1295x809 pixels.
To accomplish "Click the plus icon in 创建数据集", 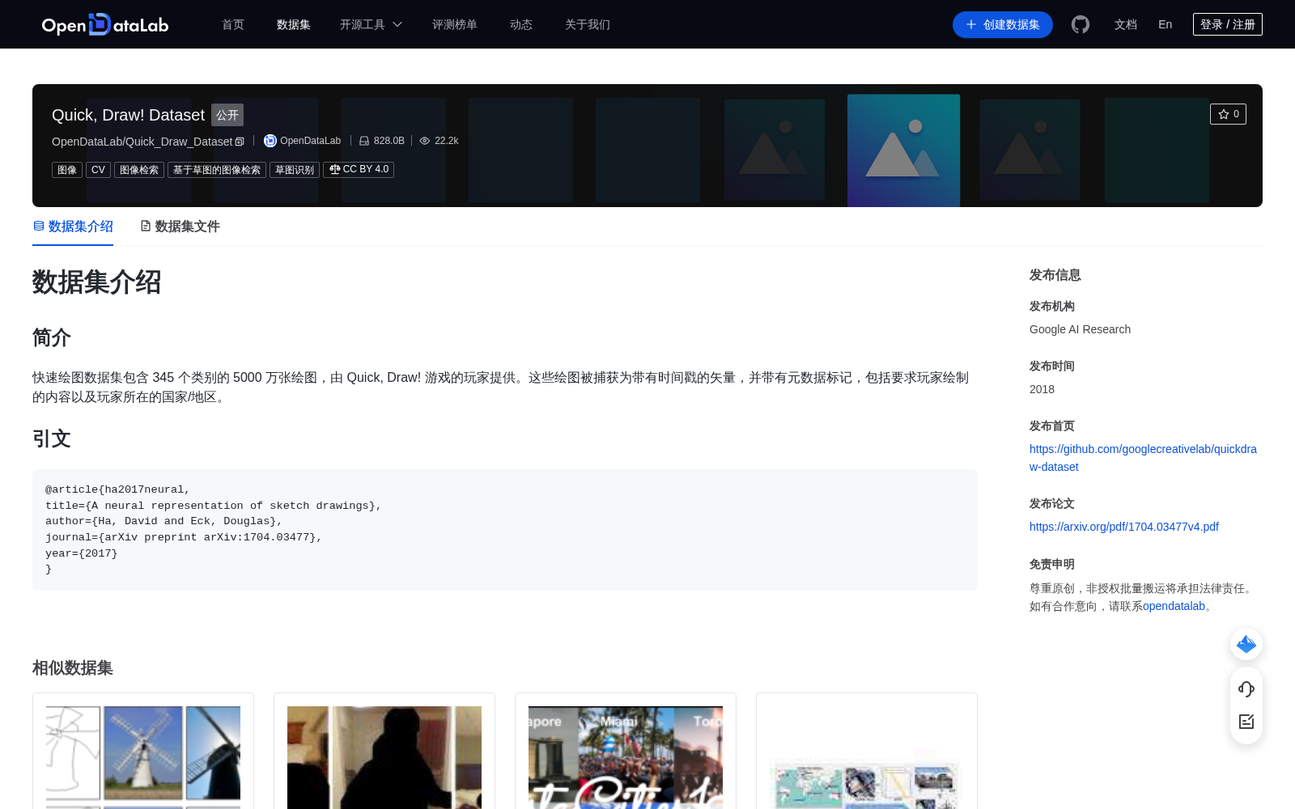I will point(971,24).
